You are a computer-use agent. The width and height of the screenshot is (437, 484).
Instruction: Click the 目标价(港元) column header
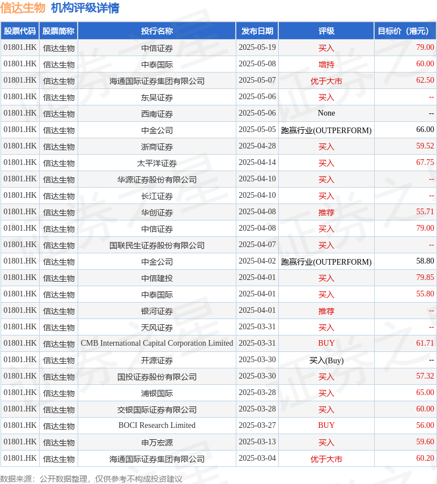pyautogui.click(x=405, y=31)
